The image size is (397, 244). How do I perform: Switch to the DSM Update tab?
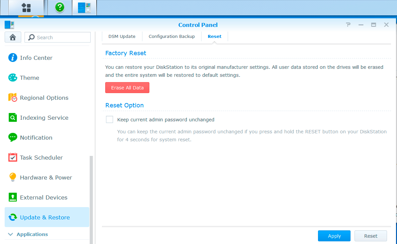(x=122, y=37)
